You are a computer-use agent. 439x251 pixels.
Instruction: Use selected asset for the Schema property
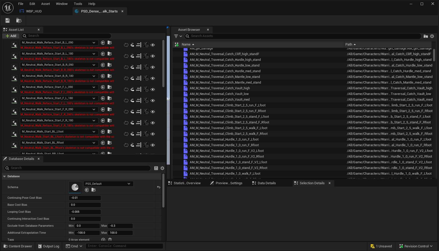point(87,190)
